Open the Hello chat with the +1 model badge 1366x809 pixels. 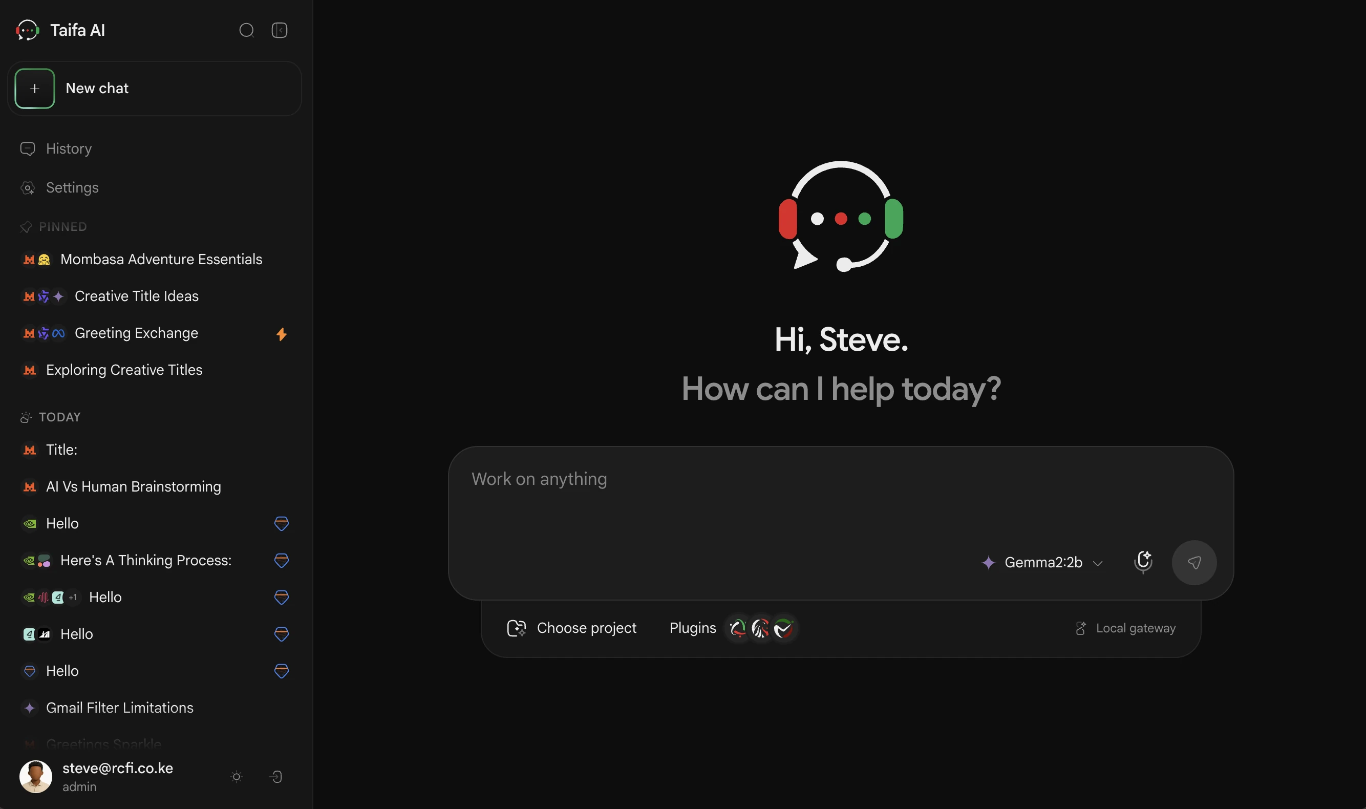155,597
